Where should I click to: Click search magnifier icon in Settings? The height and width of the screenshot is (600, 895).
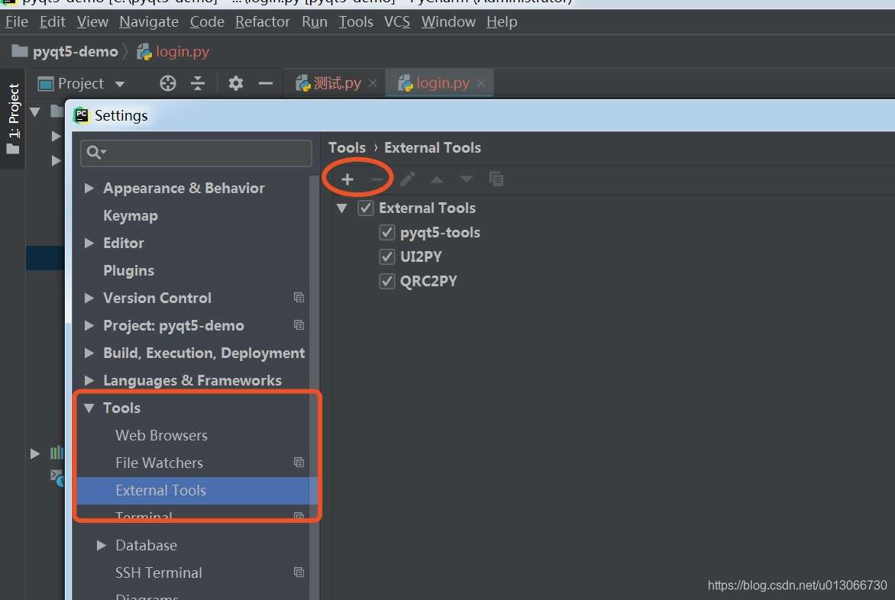click(x=95, y=152)
